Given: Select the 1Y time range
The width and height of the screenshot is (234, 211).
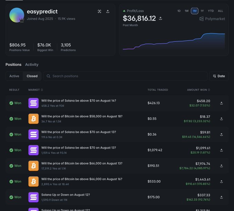Looking at the screenshot, I should (x=202, y=11).
